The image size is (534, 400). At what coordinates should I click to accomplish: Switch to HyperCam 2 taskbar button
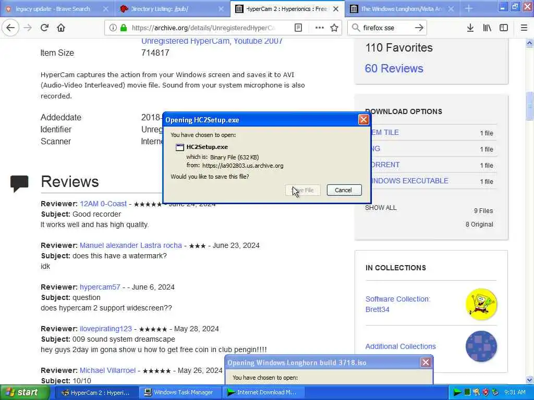pyautogui.click(x=95, y=393)
